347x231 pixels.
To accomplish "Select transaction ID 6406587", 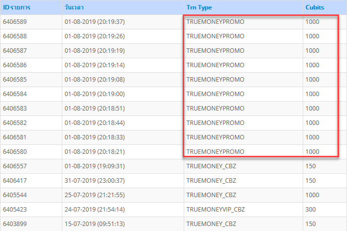I will tap(15, 51).
